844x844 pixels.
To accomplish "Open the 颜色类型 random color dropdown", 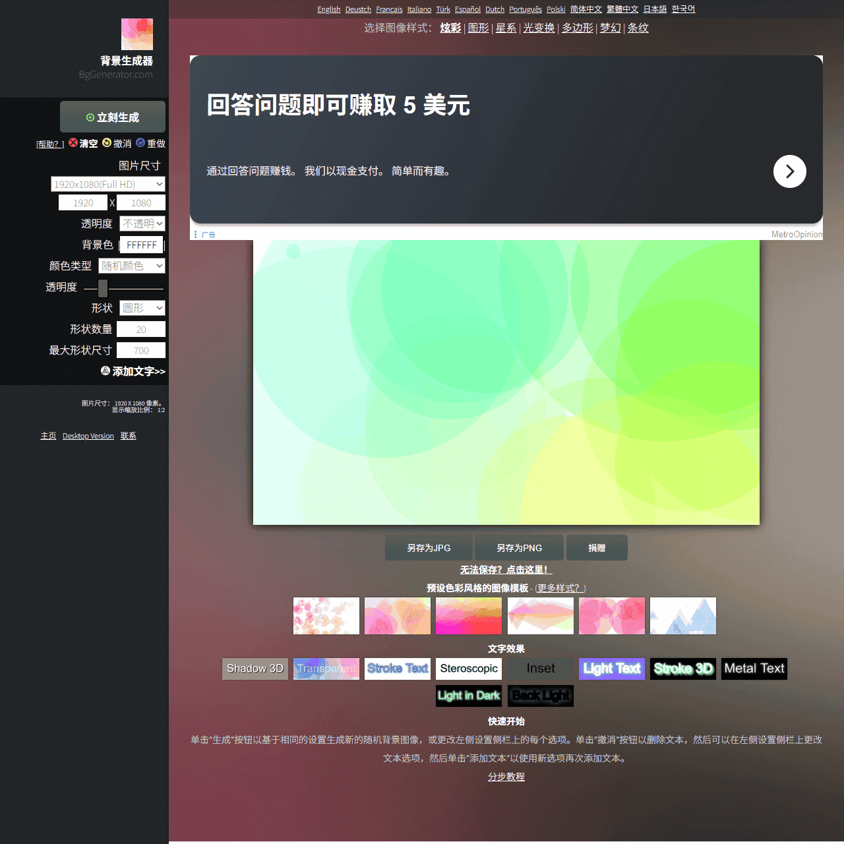I will pos(131,266).
